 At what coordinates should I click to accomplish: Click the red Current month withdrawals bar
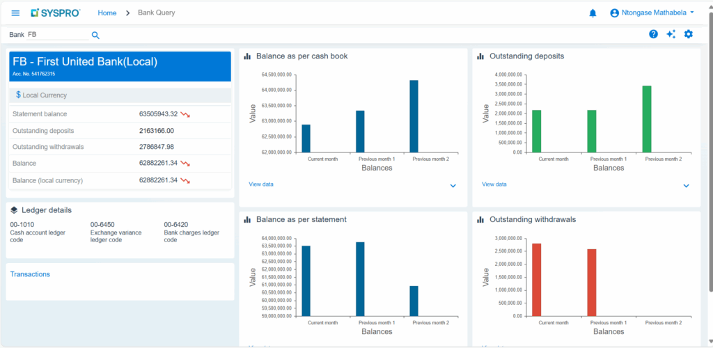point(536,279)
